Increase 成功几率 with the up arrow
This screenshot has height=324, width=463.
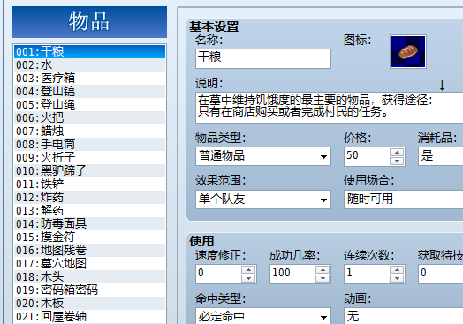coord(323,269)
